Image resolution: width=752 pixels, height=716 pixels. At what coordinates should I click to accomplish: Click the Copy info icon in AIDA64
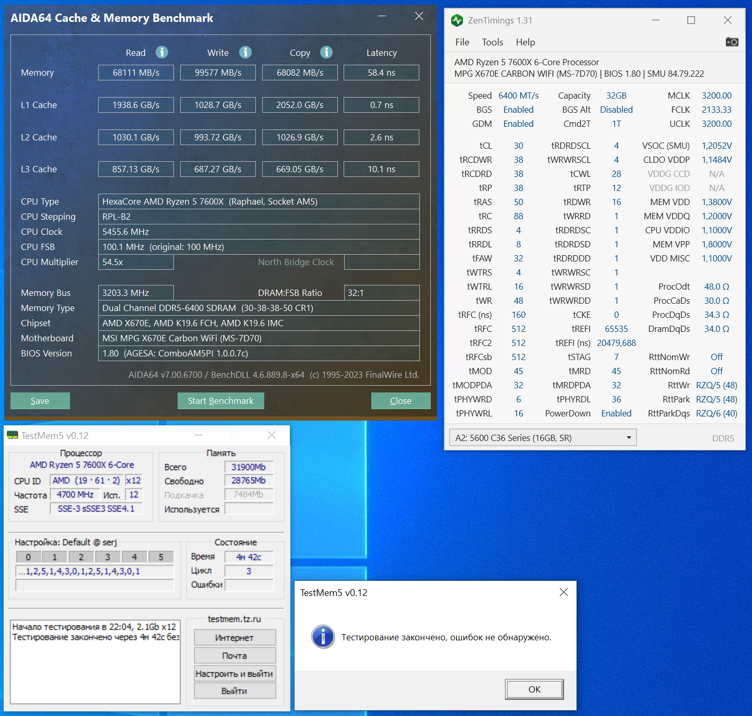[326, 52]
